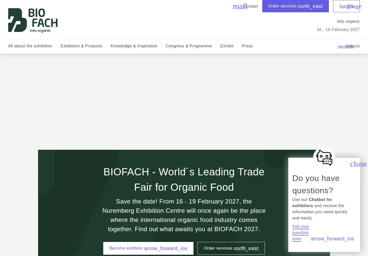Screen dimensions: 368x256
Task: Click the 16 - 19 February 2027 date text
Action: [338, 30]
